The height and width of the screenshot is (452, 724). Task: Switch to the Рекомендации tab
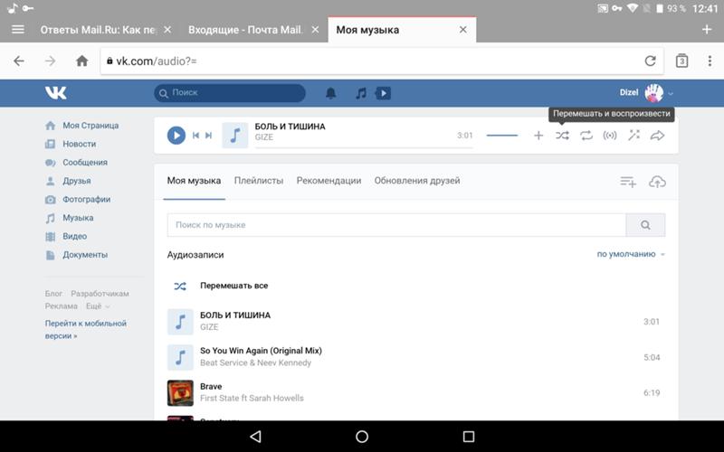click(x=329, y=181)
